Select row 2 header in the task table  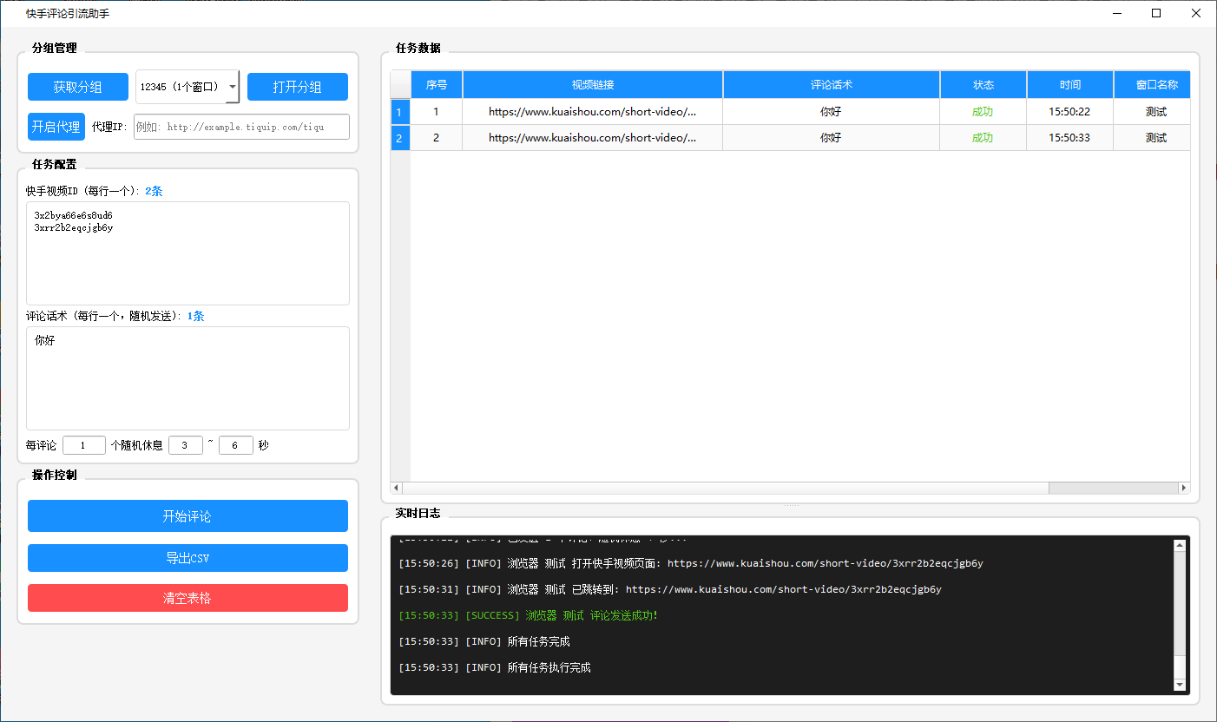point(399,137)
